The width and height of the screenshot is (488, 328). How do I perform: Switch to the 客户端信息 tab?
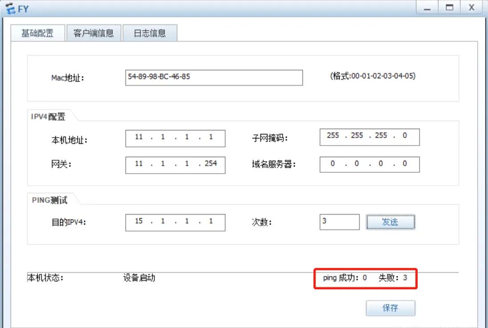click(94, 32)
